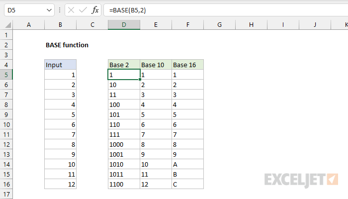Screen dimensions: 348x199
Task: Select column C header
Action: tap(92, 25)
